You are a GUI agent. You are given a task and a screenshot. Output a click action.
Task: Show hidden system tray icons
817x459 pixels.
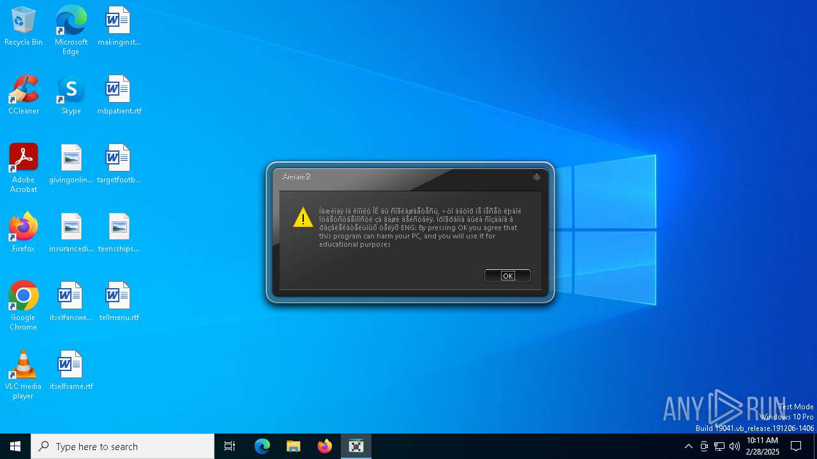(688, 446)
